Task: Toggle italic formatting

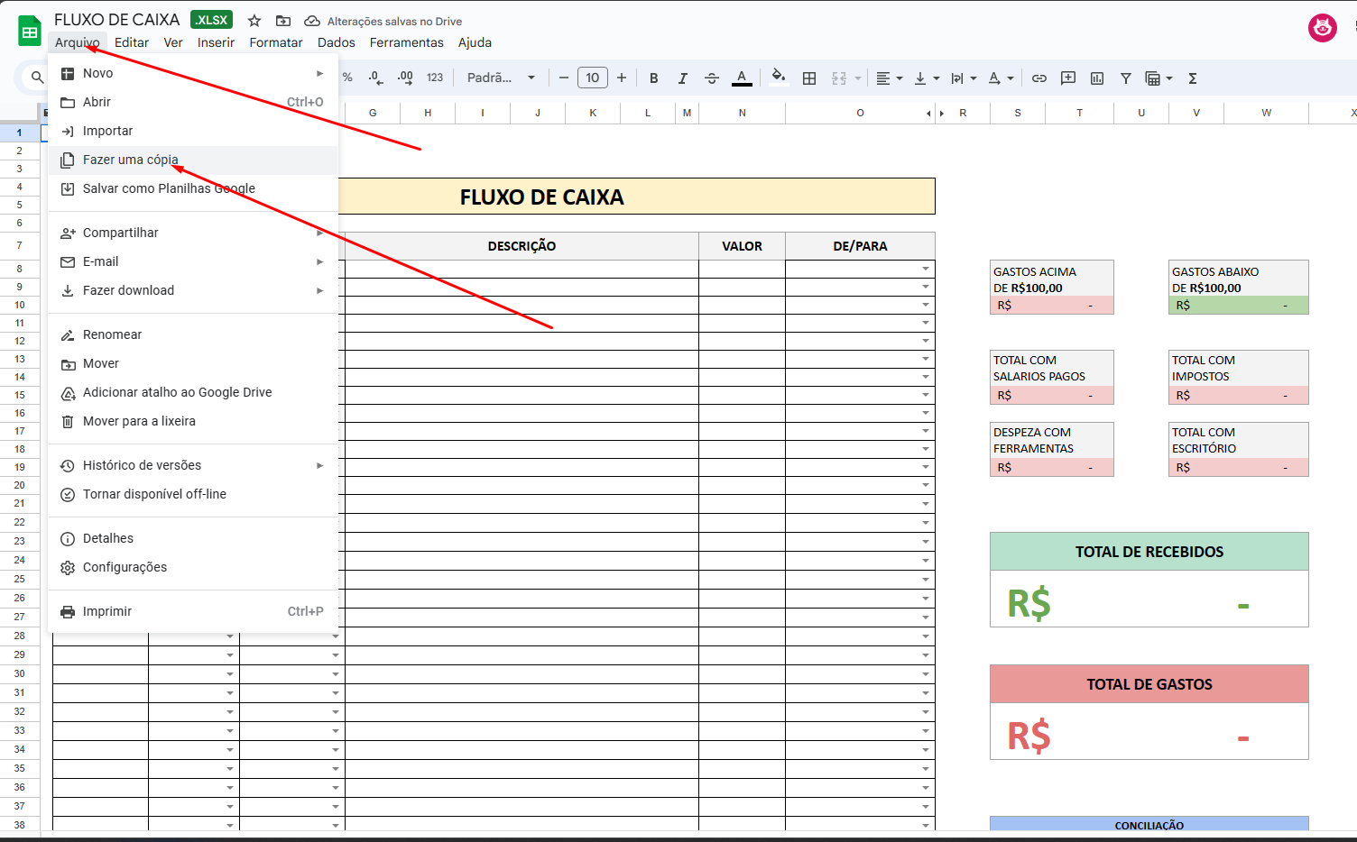Action: pyautogui.click(x=683, y=78)
